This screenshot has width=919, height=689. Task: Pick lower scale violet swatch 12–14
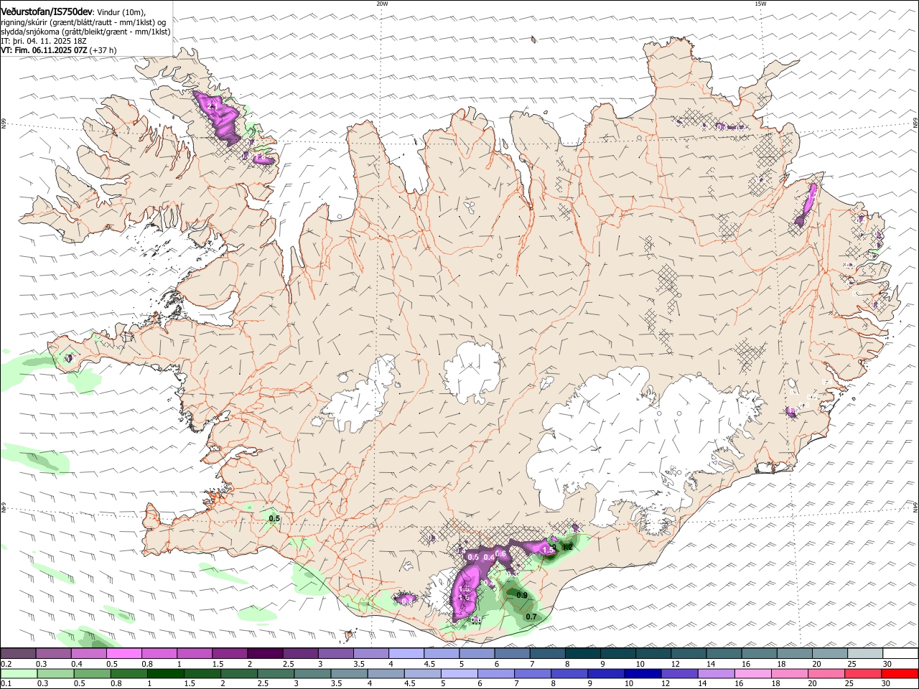coord(679,673)
